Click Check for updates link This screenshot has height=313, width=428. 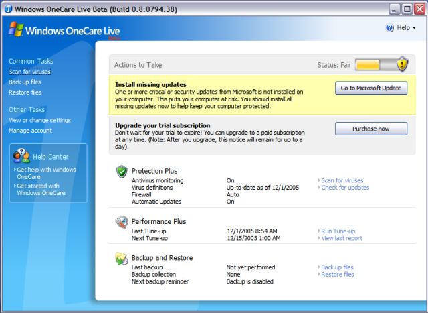click(x=345, y=188)
